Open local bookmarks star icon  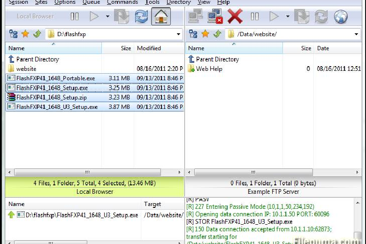(x=25, y=34)
